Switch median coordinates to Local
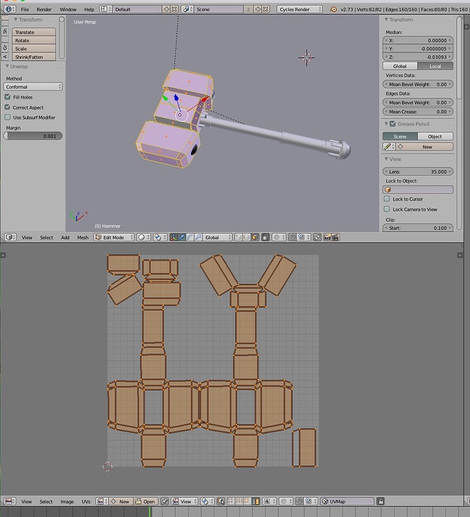The image size is (470, 517). 435,66
